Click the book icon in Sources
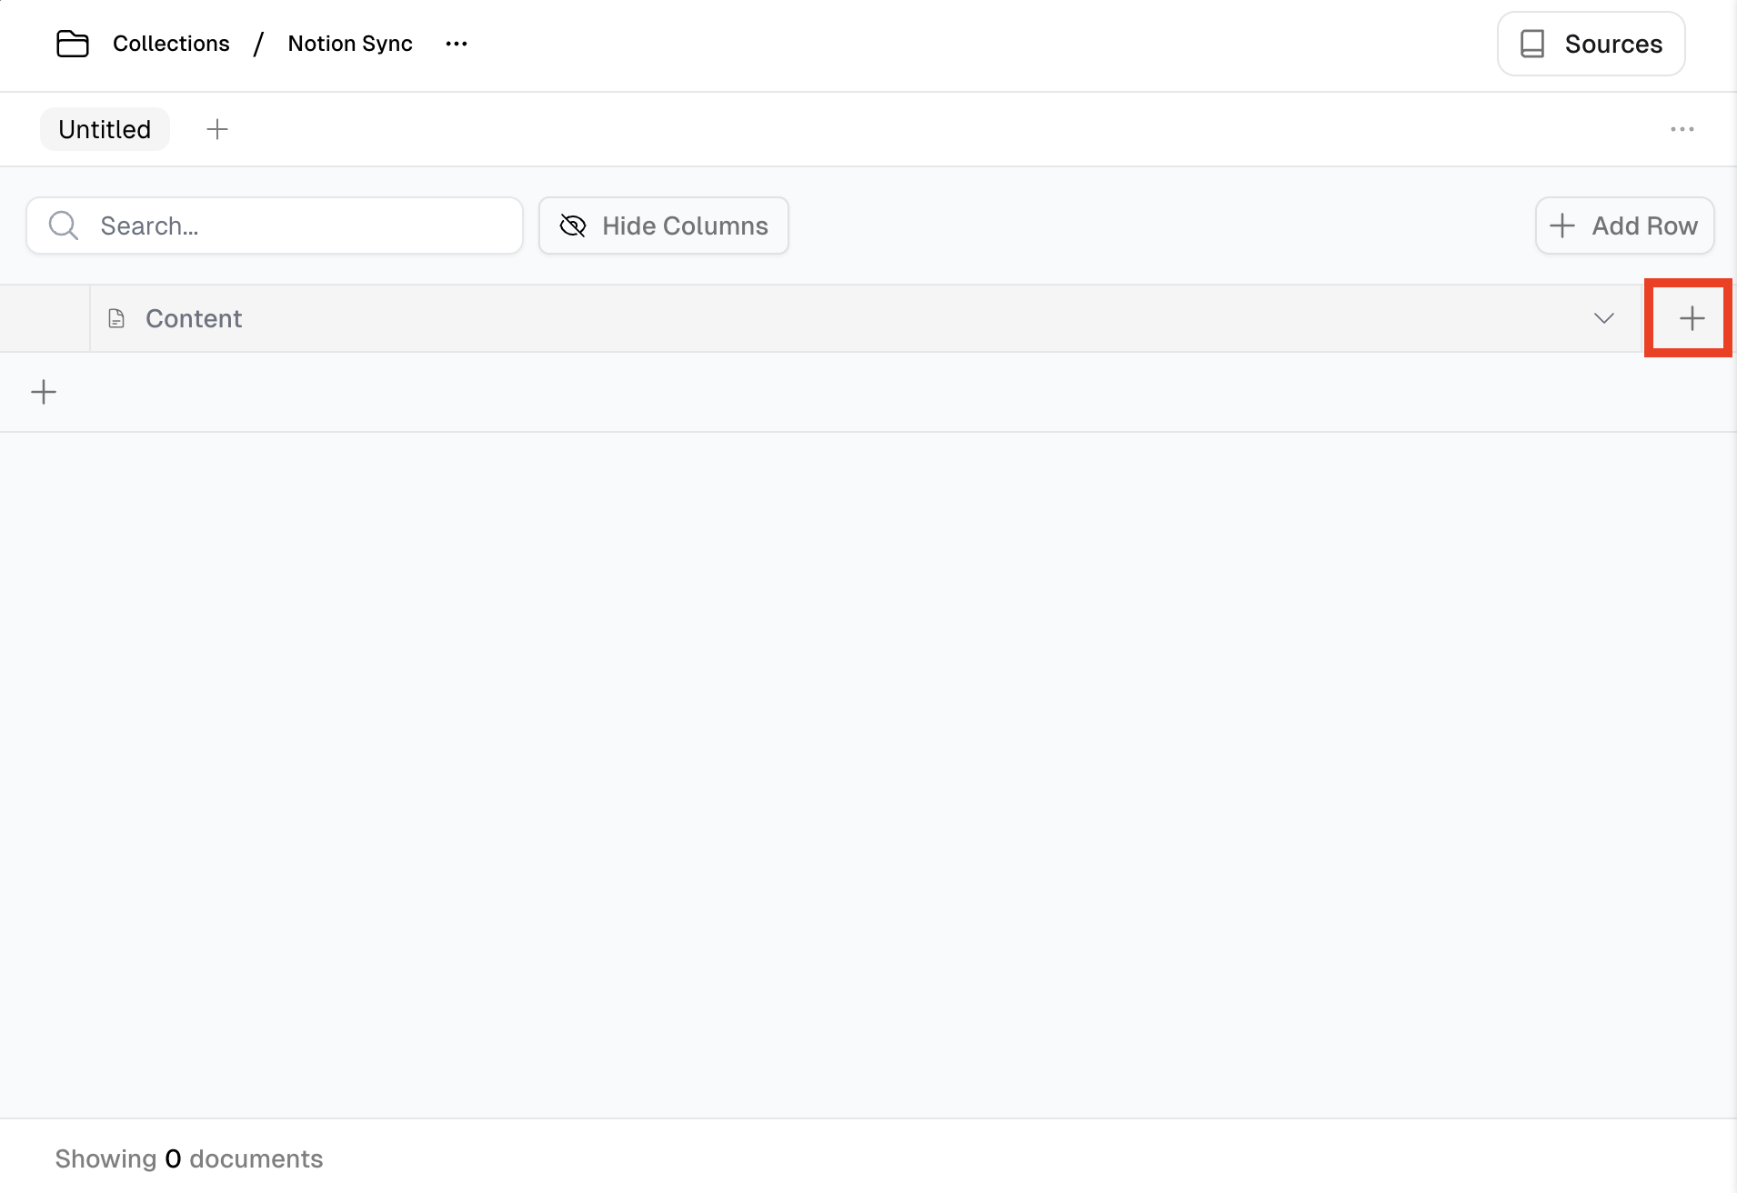The height and width of the screenshot is (1193, 1737). tap(1532, 44)
